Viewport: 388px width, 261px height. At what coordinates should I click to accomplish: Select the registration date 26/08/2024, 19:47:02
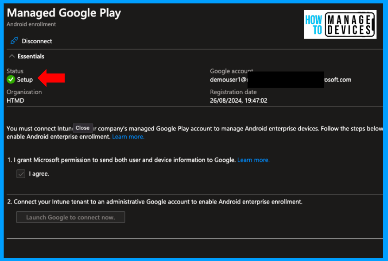(x=239, y=100)
